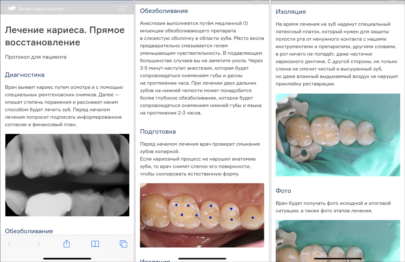The height and width of the screenshot is (262, 405).
Task: Click the 'Лечение кариеса. Прямое восстановление' title
Action: [65, 36]
